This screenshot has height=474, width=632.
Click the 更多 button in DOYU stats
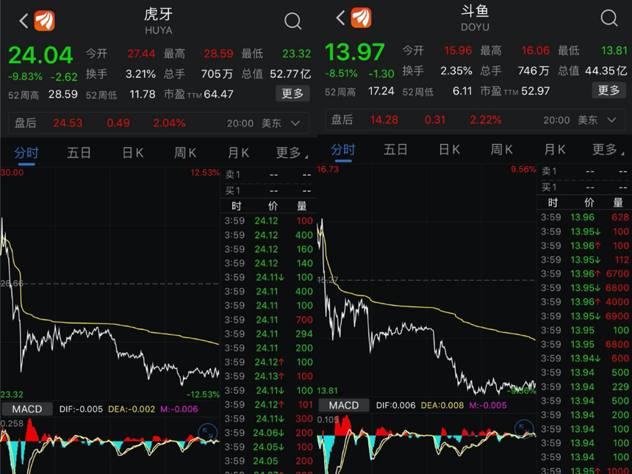point(608,90)
